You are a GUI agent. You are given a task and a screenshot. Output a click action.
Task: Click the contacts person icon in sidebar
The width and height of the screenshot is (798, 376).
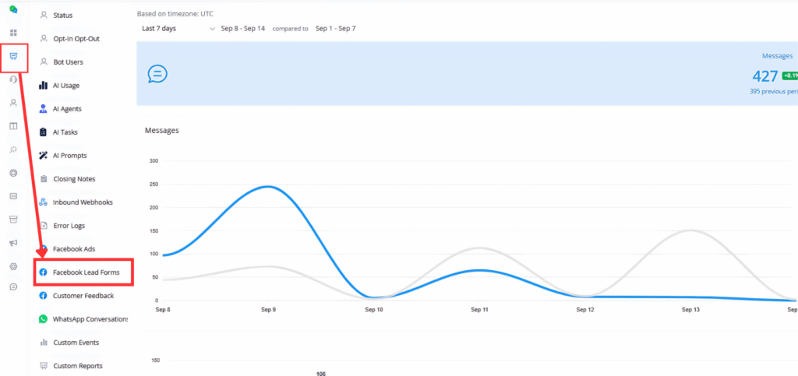[12, 103]
